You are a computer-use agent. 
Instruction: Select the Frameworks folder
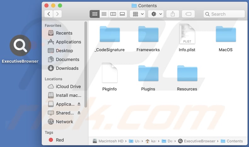tap(148, 39)
